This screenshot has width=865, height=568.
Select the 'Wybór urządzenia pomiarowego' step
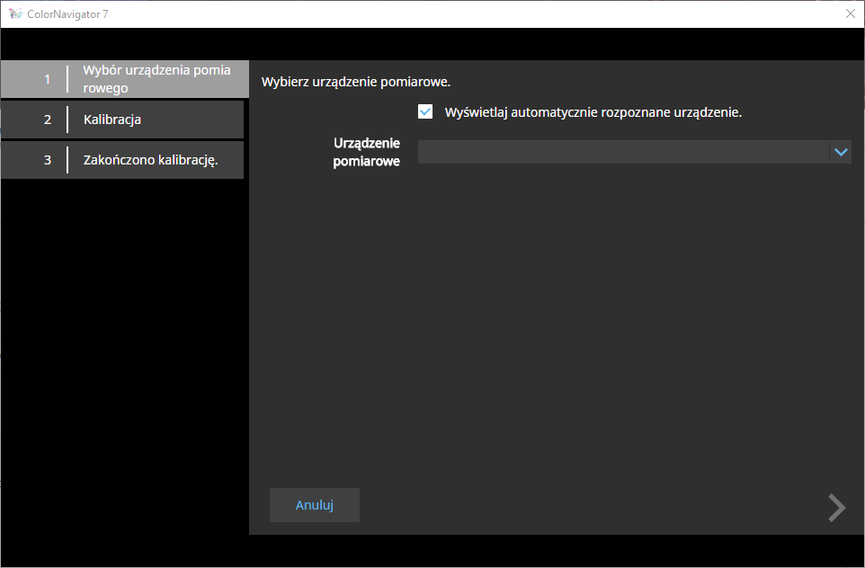tap(156, 79)
